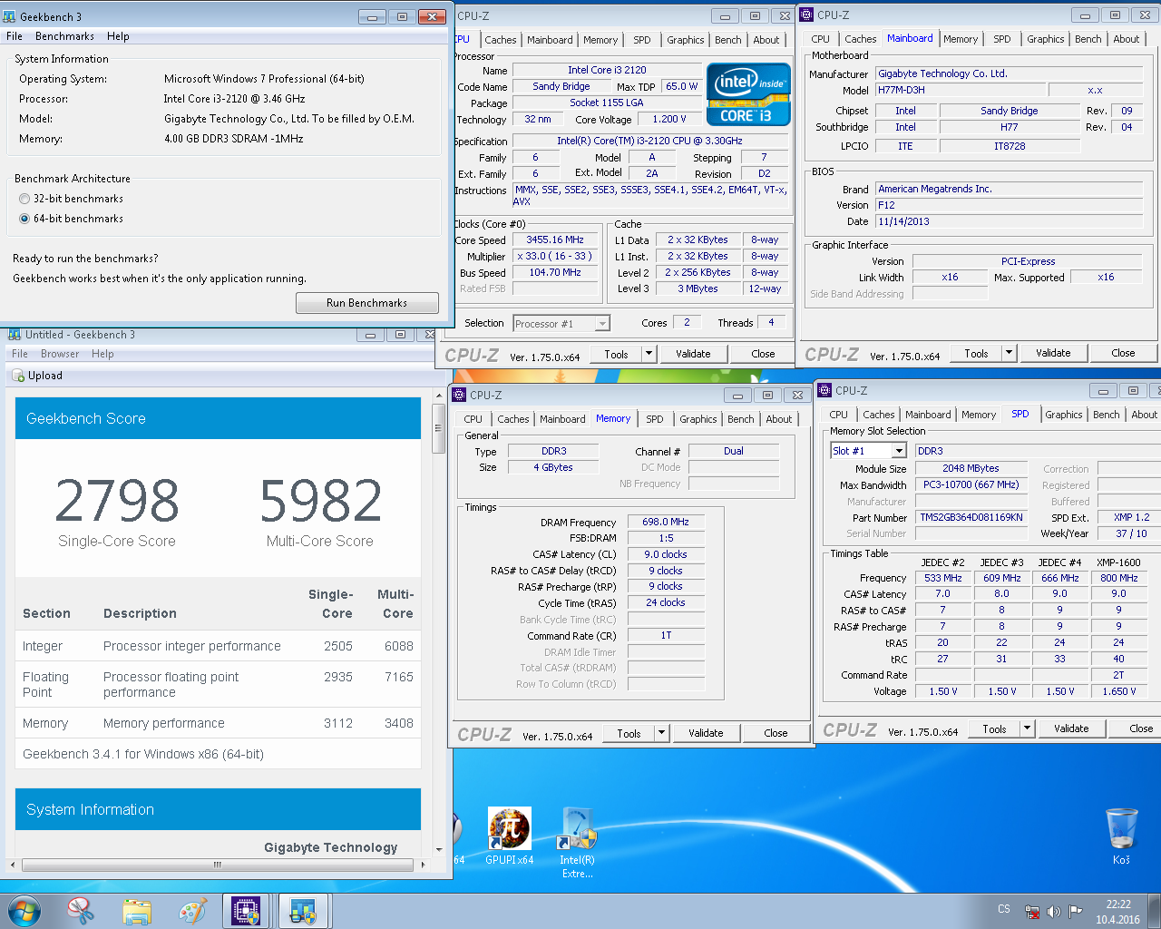
Task: Open About tab in CPU-Z CPU window
Action: (x=766, y=40)
